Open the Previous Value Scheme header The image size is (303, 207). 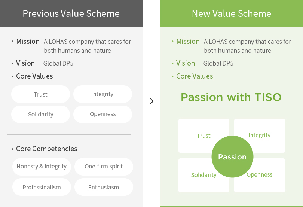point(71,13)
